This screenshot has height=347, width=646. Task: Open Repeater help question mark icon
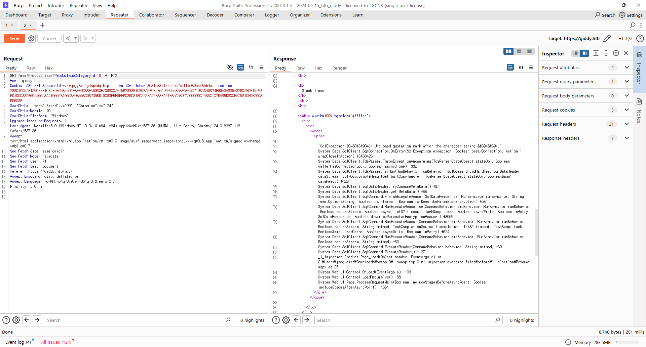[x=640, y=38]
